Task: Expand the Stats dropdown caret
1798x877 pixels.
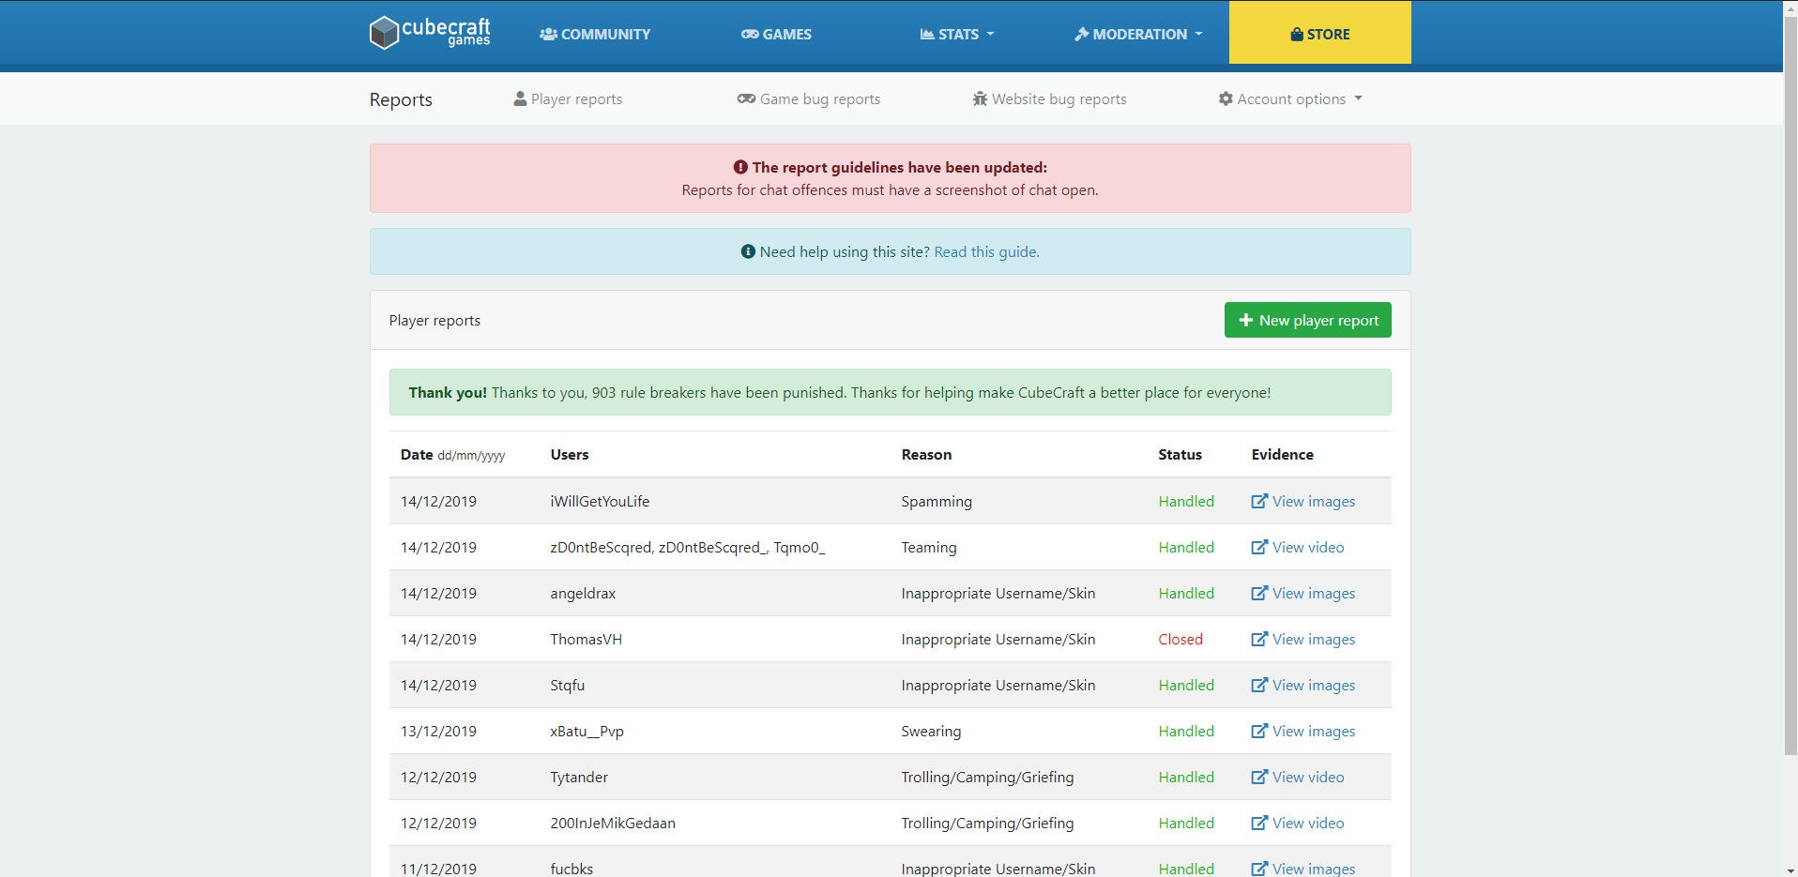Action: [990, 34]
